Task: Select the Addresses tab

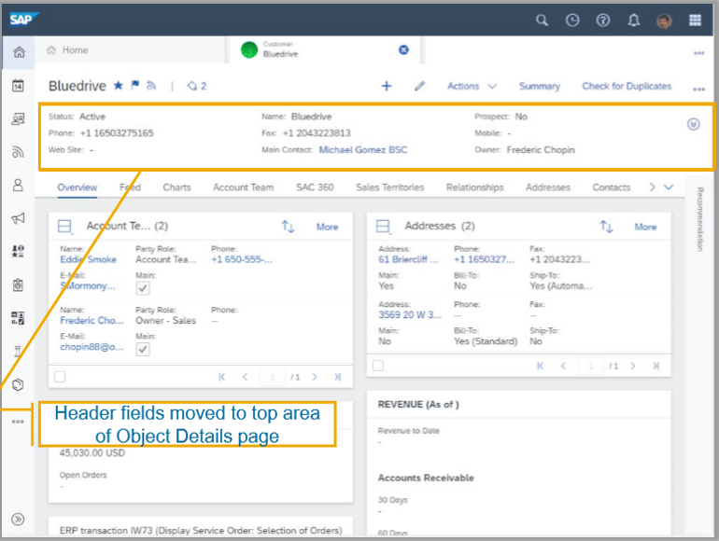Action: click(x=548, y=187)
